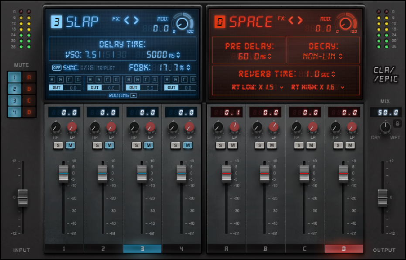This screenshot has height=260, width=406.
Task: Click channel 1 HP filter knob
Action: click(x=56, y=127)
